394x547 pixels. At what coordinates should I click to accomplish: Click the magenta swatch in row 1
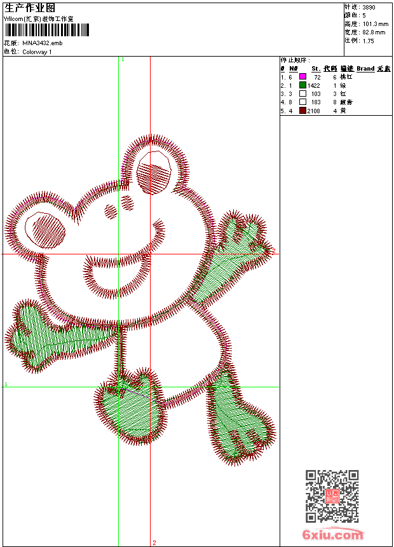[x=302, y=77]
